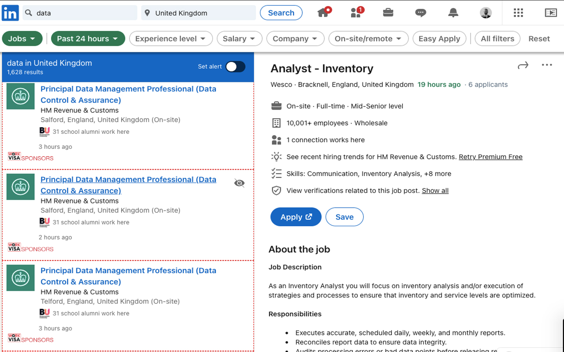Enable the Easy Apply filter
The width and height of the screenshot is (564, 352).
click(x=439, y=39)
